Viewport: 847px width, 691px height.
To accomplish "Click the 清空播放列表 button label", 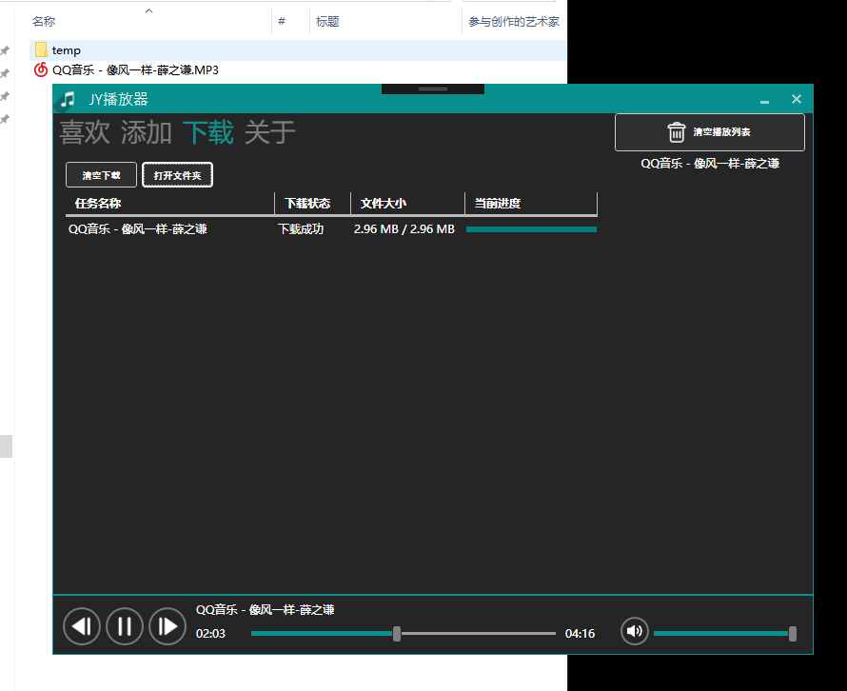I will pos(721,132).
